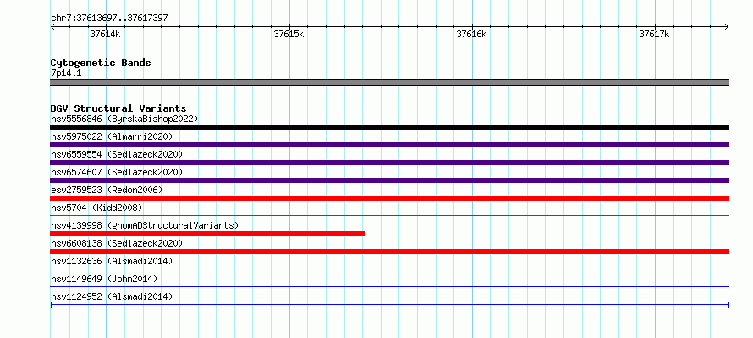Click the right arrowhead of the ruler

pyautogui.click(x=727, y=27)
